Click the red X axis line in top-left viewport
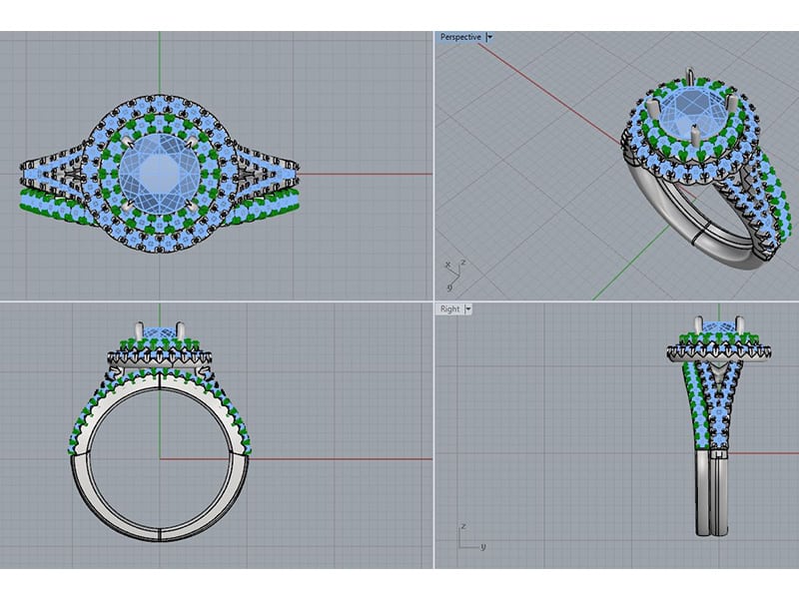Viewport: 799px width, 599px height. [x=380, y=174]
